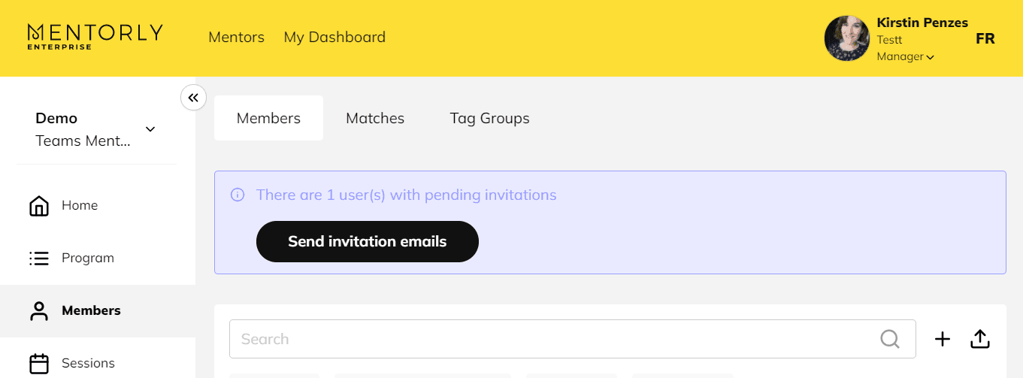Click the Program list icon

(x=38, y=259)
